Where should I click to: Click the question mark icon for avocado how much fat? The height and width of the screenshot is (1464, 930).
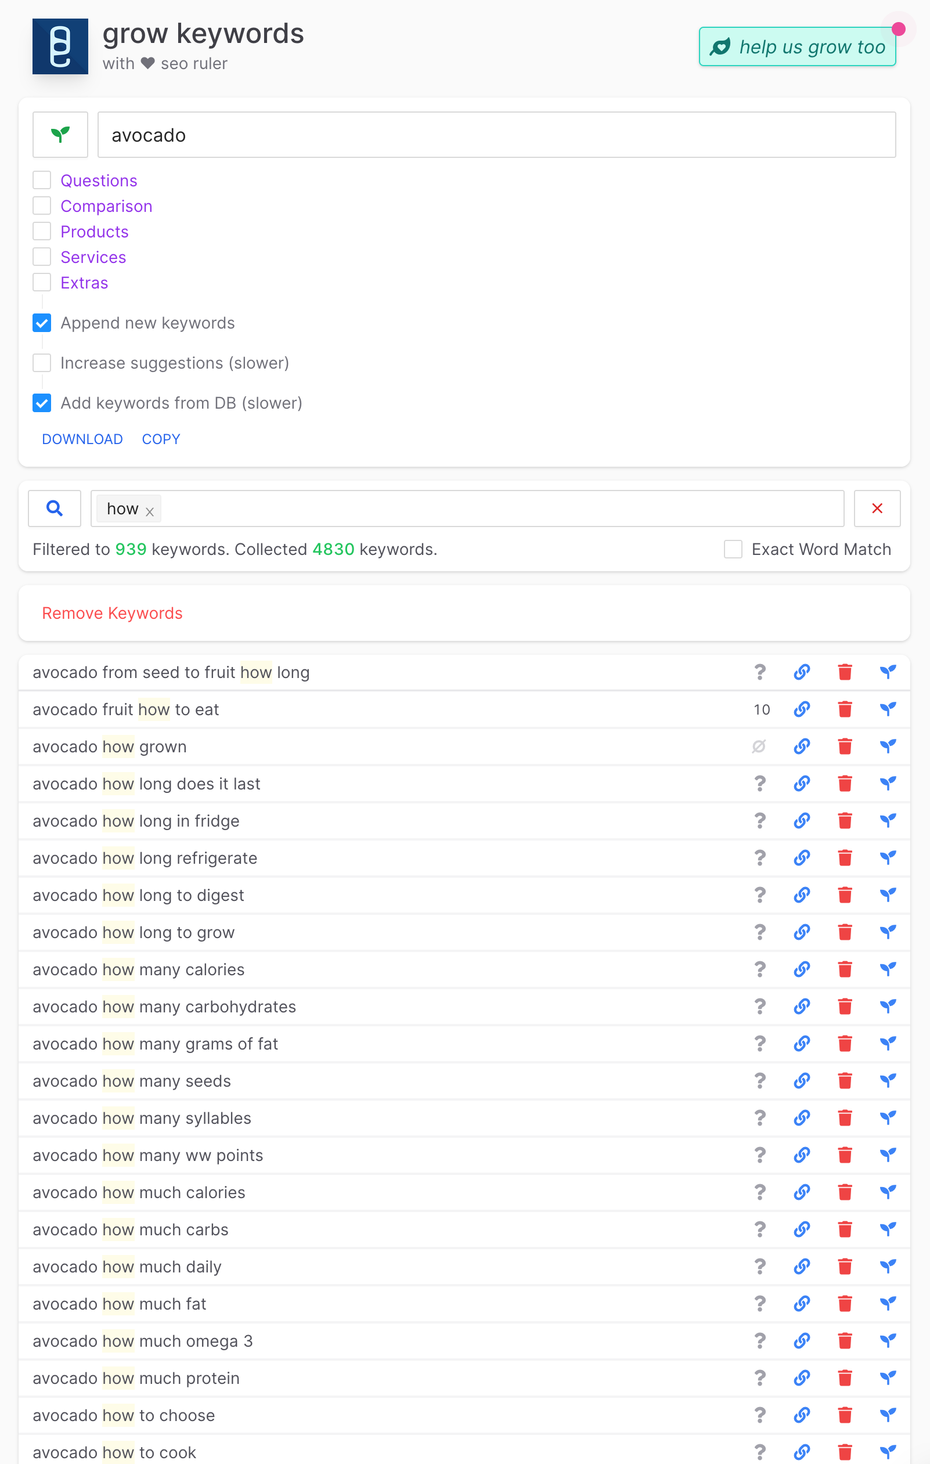tap(760, 1304)
